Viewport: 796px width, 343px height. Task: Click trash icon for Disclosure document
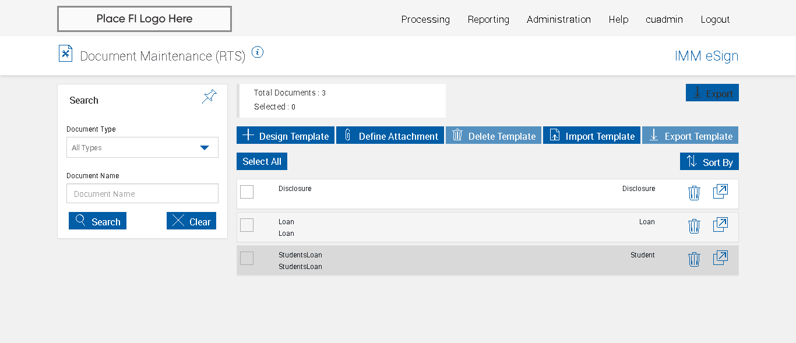point(693,193)
